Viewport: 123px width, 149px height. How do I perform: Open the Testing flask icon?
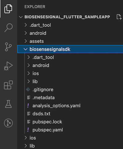click(x=8, y=104)
